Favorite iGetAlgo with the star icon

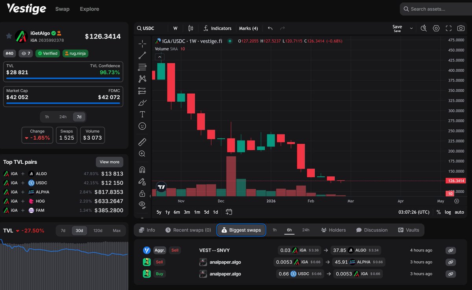coord(9,36)
